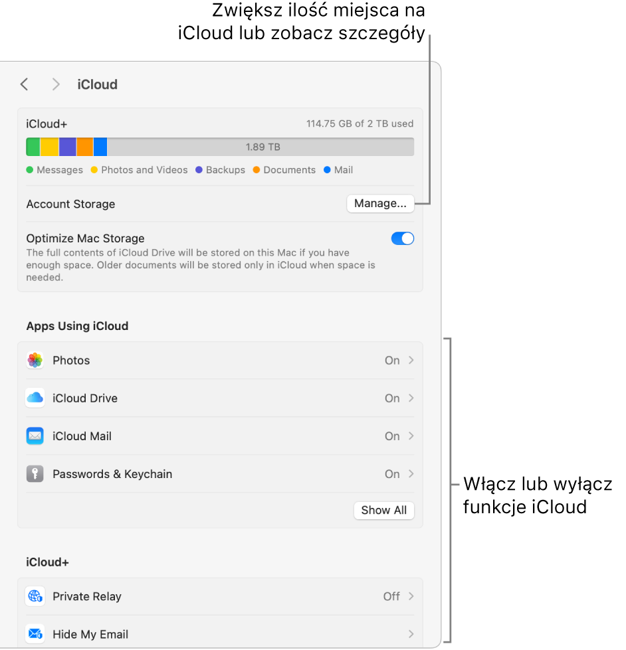Open iCloud Mail settings via its chevron
626x650 pixels.
tap(411, 436)
